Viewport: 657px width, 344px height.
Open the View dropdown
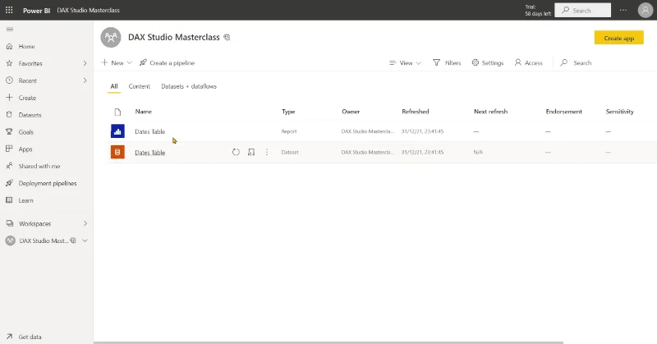(x=405, y=63)
